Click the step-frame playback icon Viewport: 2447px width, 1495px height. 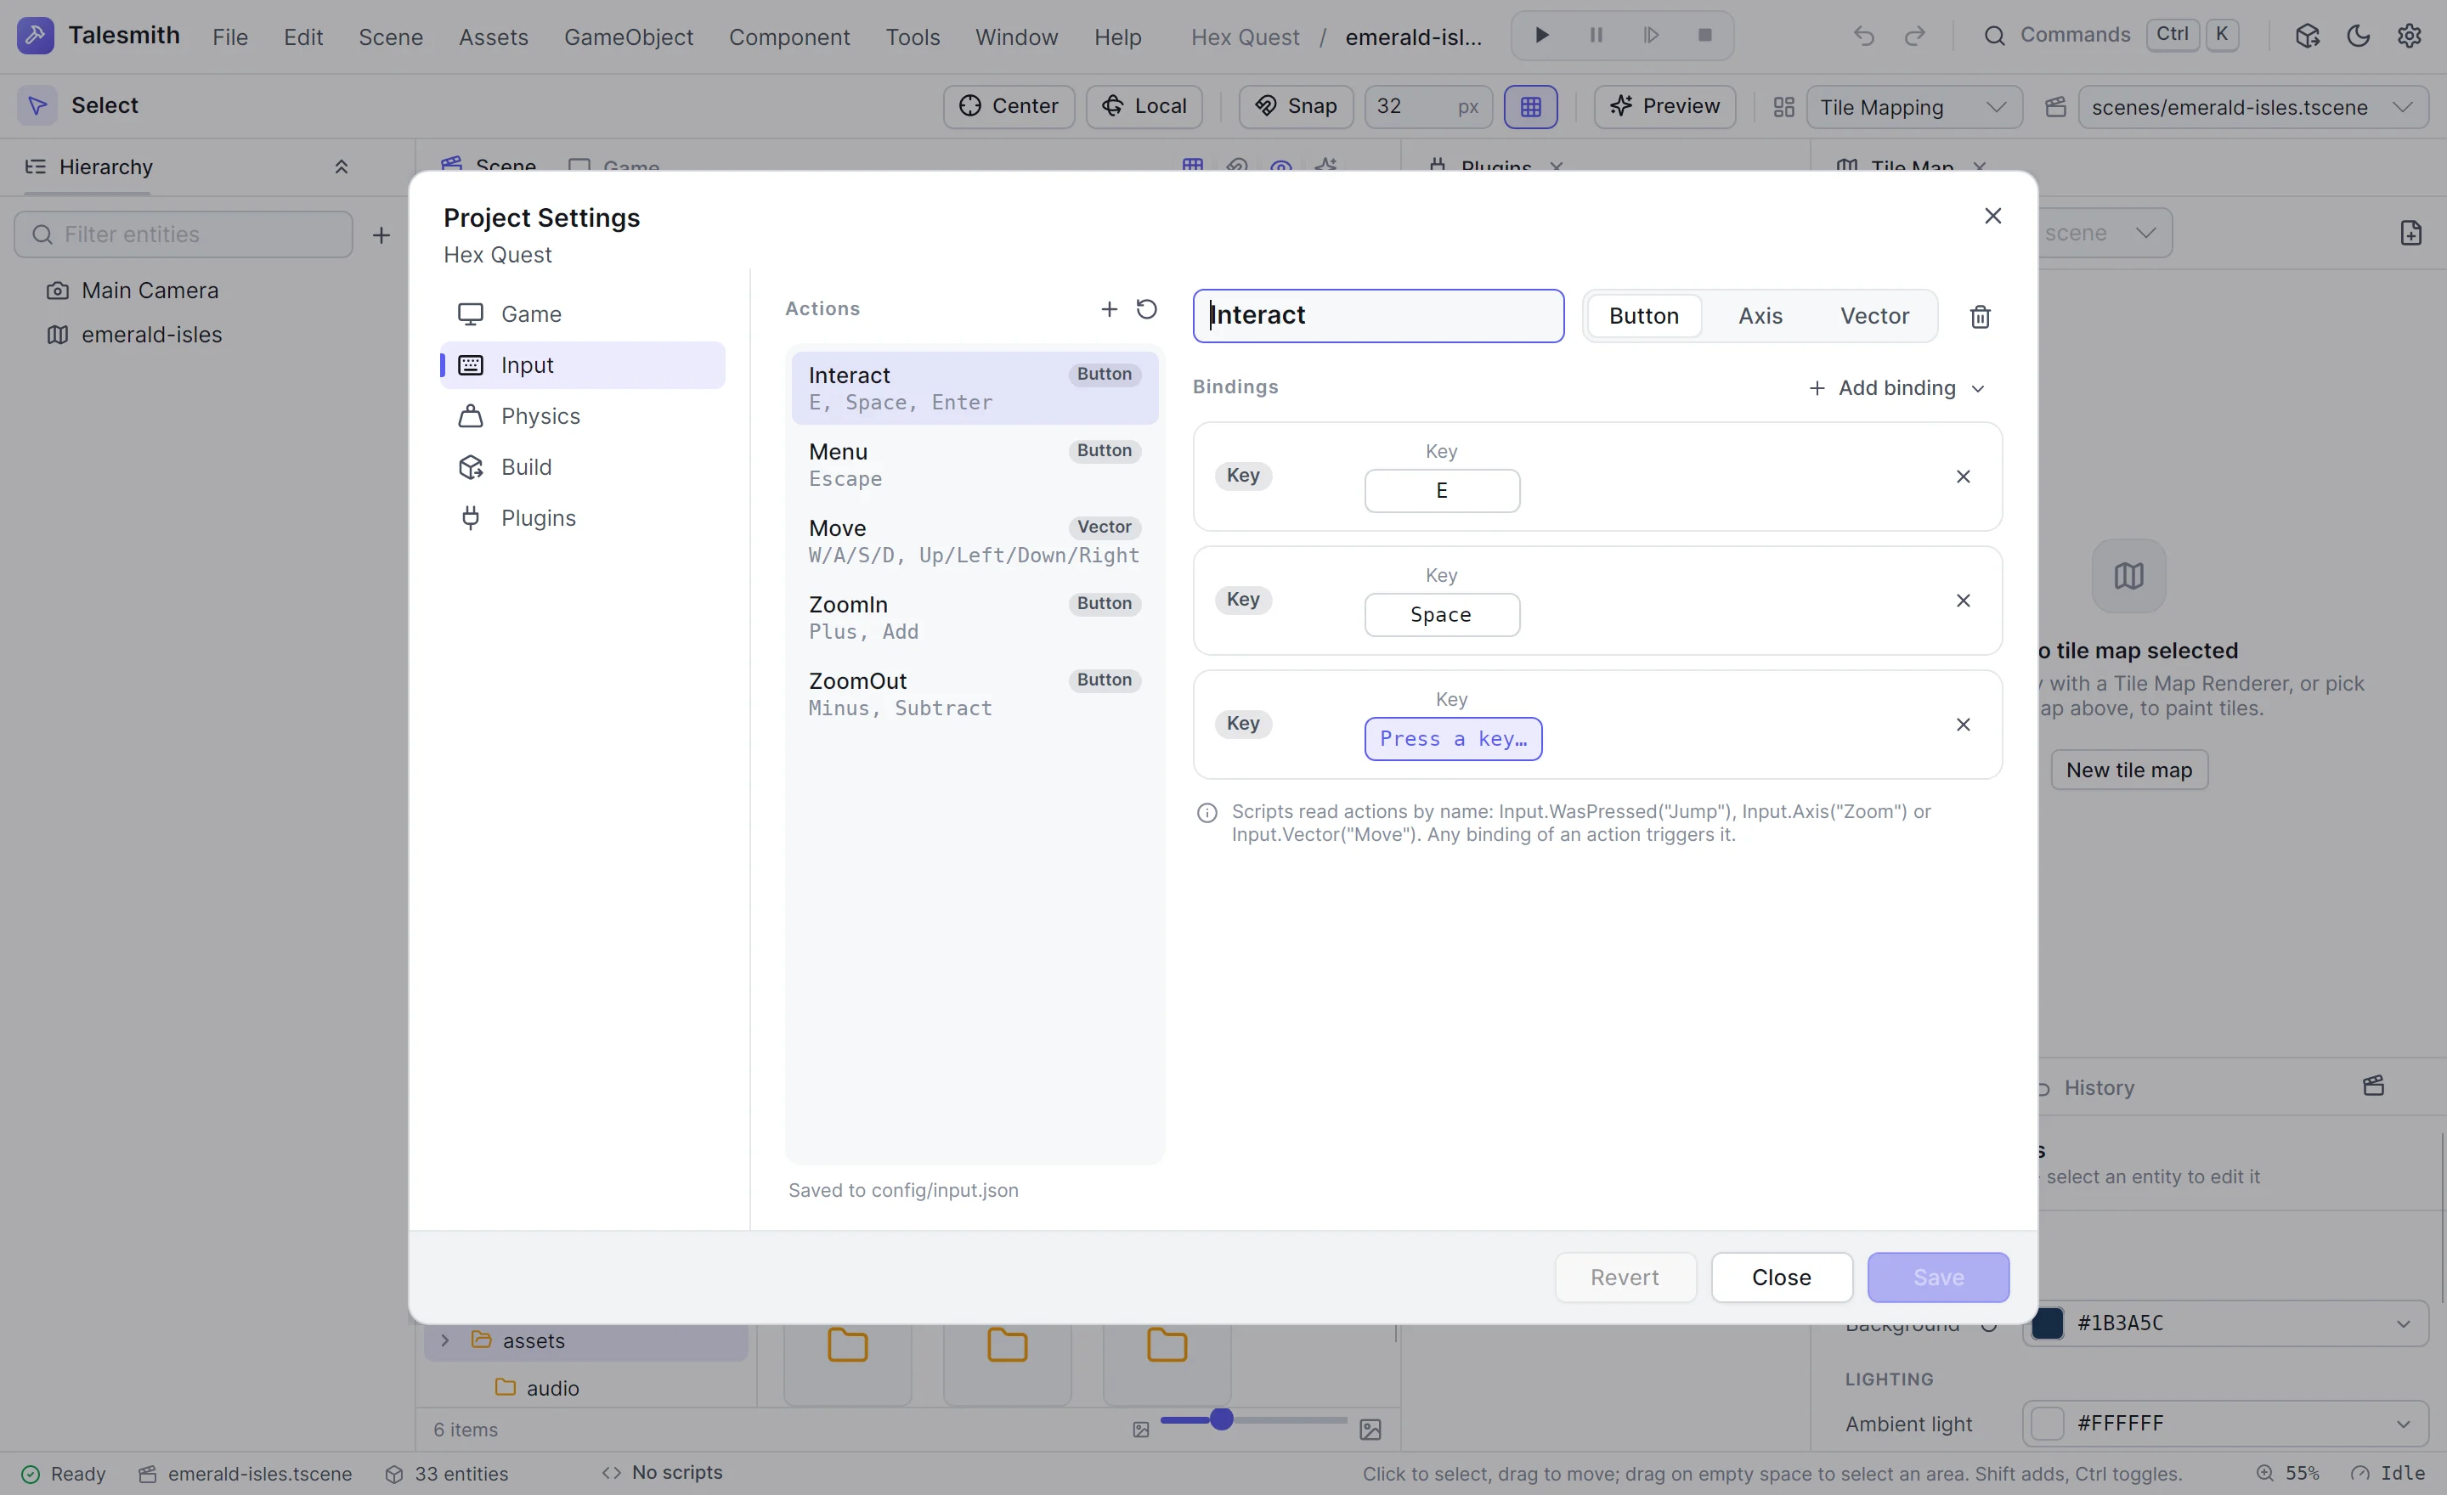(x=1651, y=36)
